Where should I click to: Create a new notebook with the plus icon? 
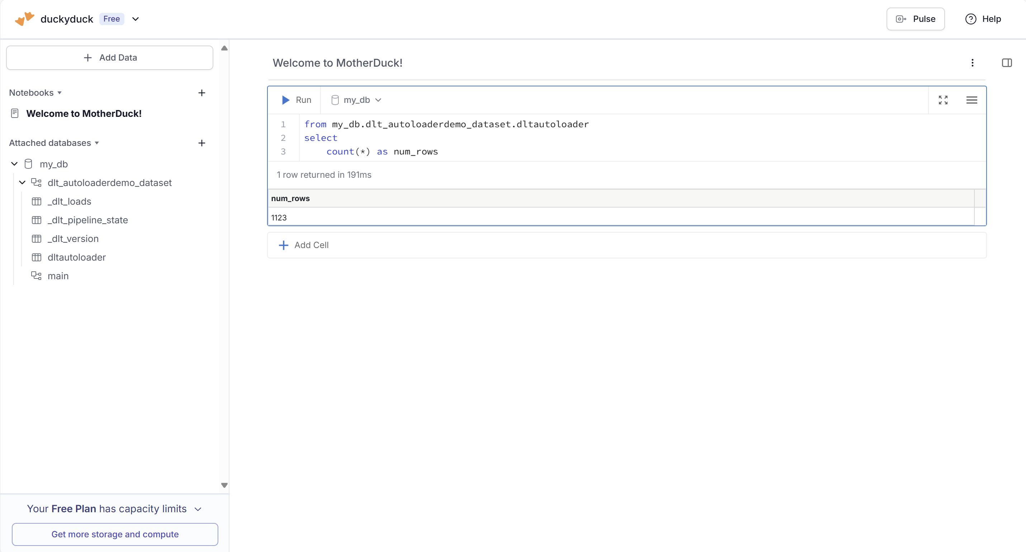[x=202, y=93]
